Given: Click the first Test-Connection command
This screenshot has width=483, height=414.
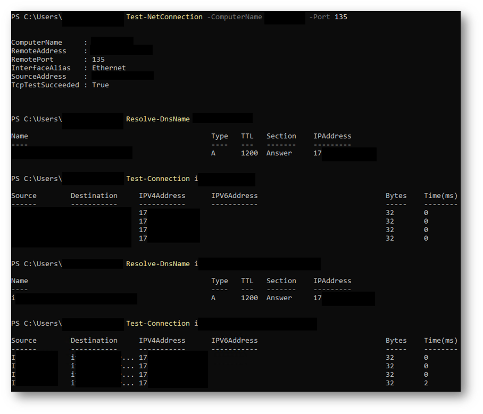Looking at the screenshot, I should 157,179.
